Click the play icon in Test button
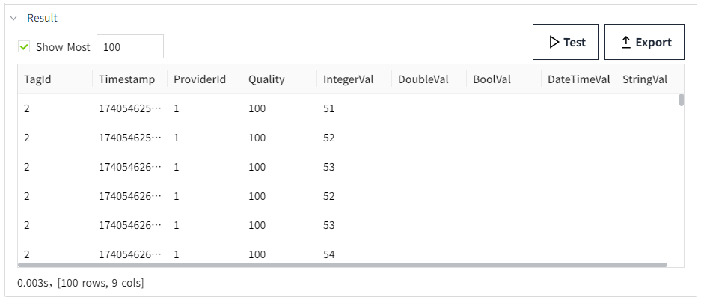701x300 pixels. coord(554,42)
